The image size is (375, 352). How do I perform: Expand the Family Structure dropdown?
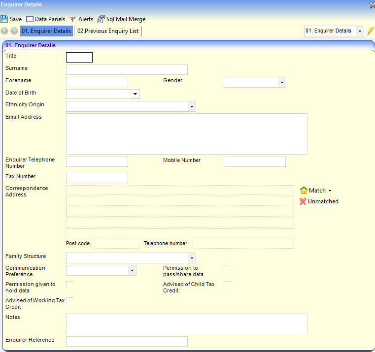(x=191, y=258)
